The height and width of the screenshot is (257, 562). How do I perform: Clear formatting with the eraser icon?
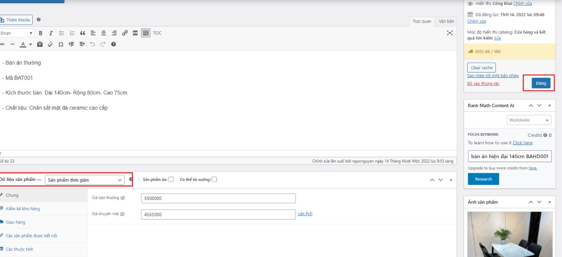click(x=50, y=44)
